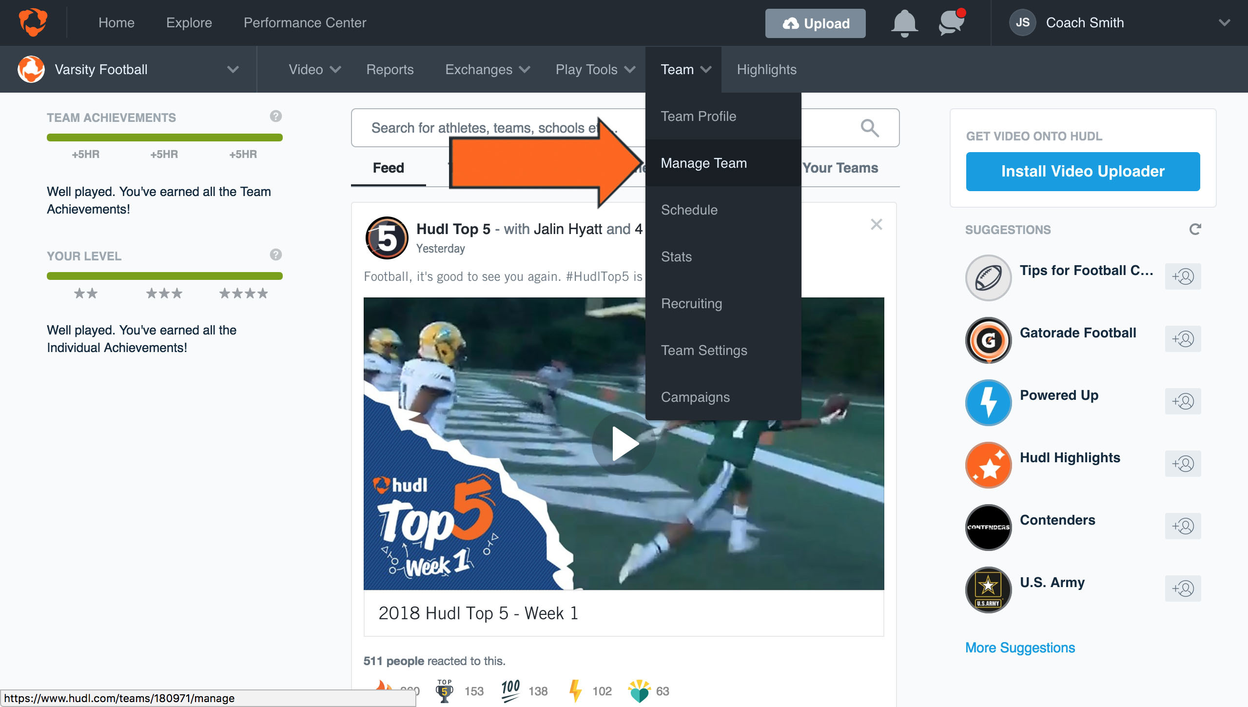Viewport: 1248px width, 707px height.
Task: Play the Hudl Top 5 video
Action: [624, 444]
